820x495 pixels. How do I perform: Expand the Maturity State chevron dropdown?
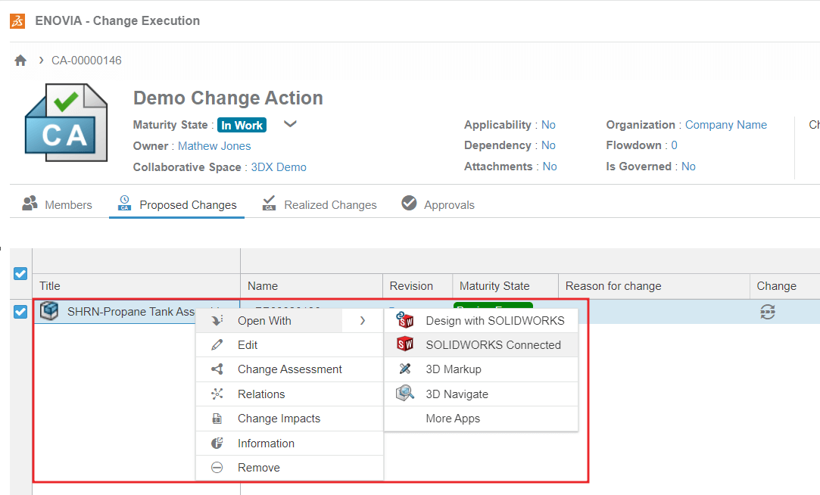pyautogui.click(x=290, y=124)
